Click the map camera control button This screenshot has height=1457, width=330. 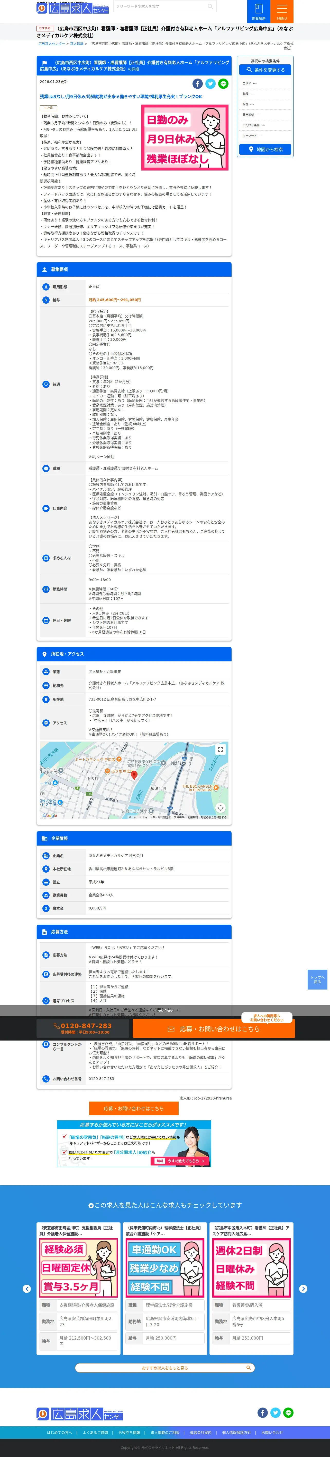pyautogui.click(x=221, y=808)
